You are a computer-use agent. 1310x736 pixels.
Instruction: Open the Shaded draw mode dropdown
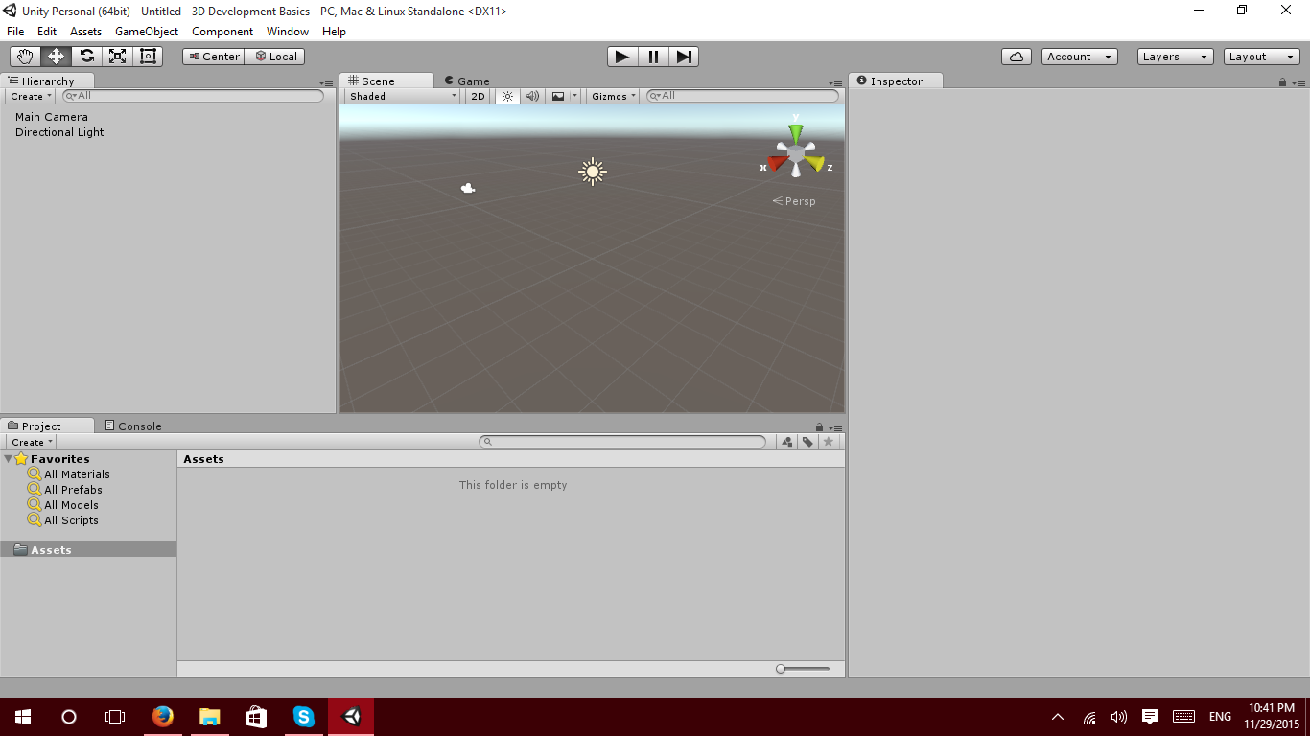403,96
